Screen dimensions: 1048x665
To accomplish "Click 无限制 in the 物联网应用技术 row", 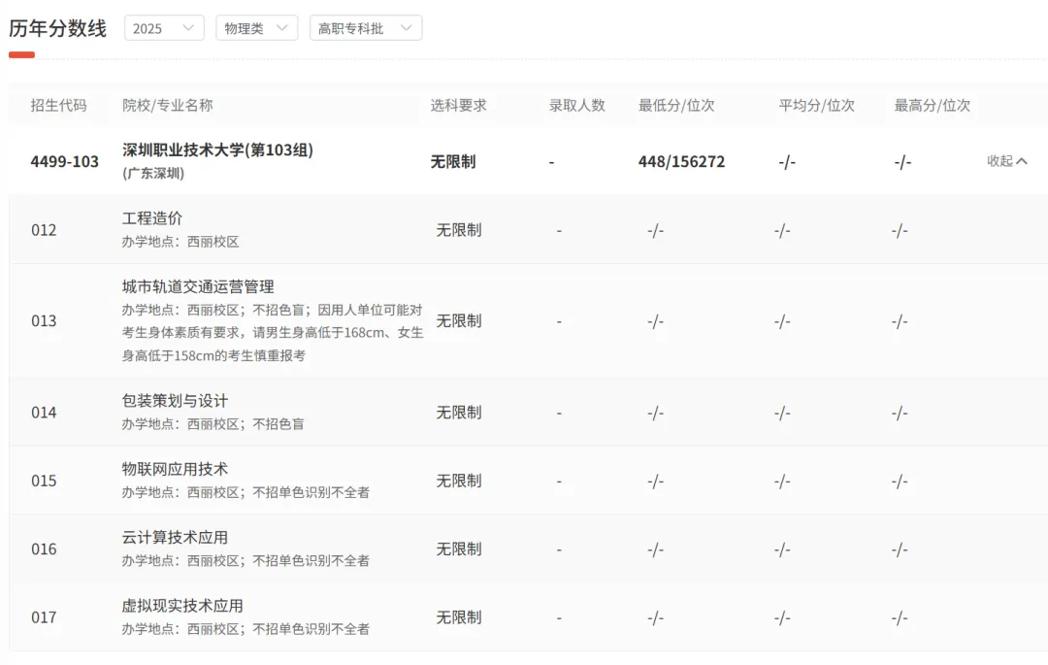I will coord(459,481).
